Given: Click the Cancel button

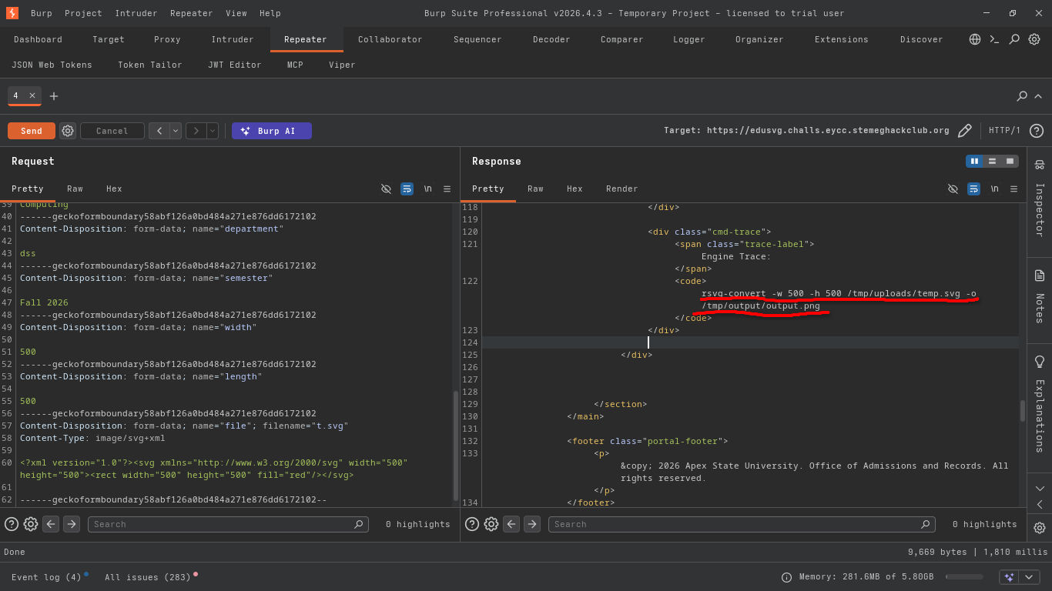Looking at the screenshot, I should coord(112,131).
